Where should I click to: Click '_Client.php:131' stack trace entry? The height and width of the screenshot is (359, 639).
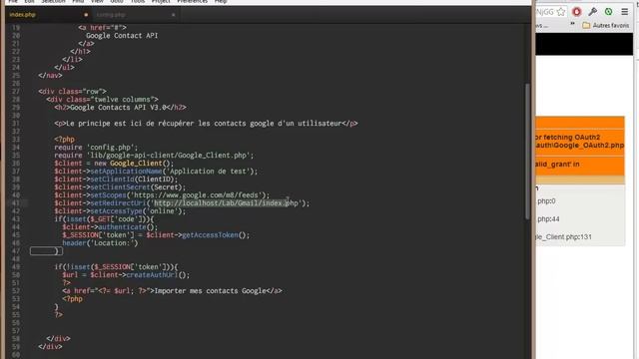click(x=563, y=237)
